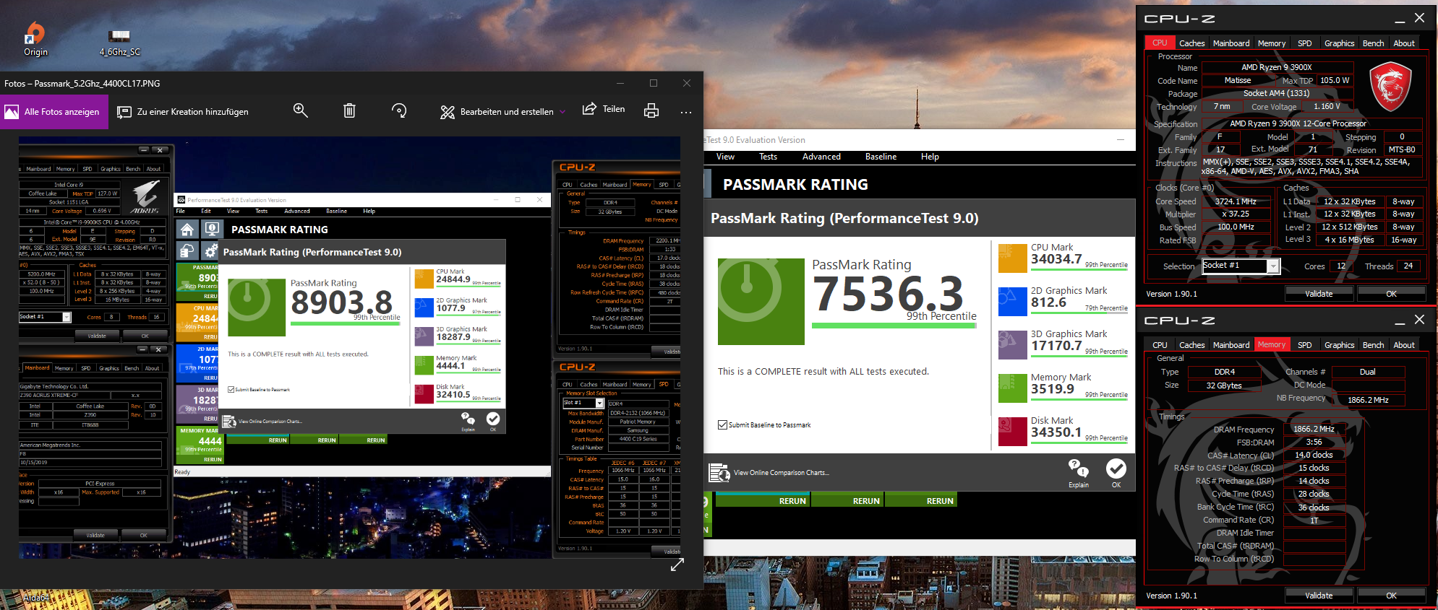The width and height of the screenshot is (1438, 610).
Task: Zoom in on the photo
Action: (x=301, y=110)
